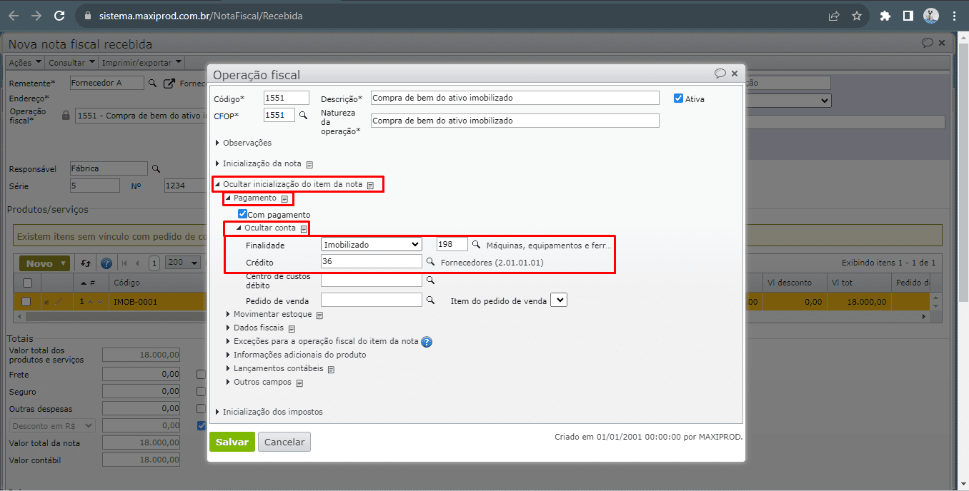The height and width of the screenshot is (491, 969).
Task: Open help icon for Exceções para a operação
Action: coord(427,342)
